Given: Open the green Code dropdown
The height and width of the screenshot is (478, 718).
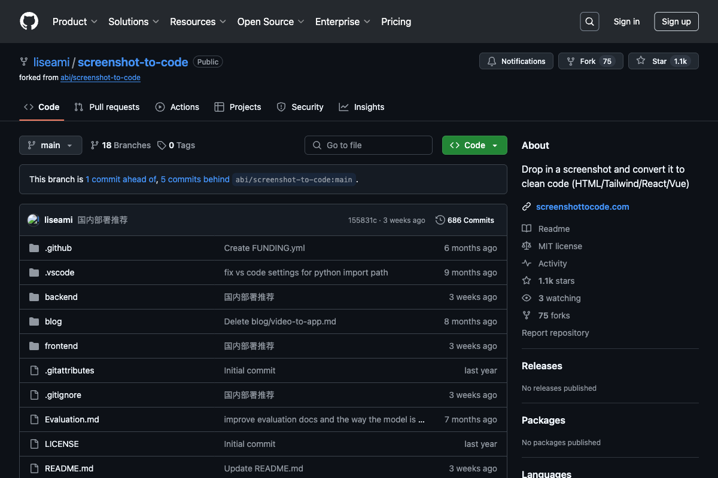Looking at the screenshot, I should click(474, 145).
